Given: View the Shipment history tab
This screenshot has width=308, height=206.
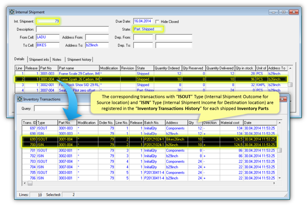Looking at the screenshot, I should (x=79, y=59).
